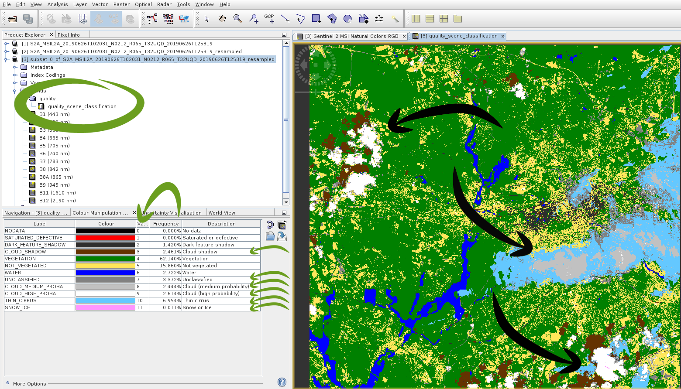Click the Open Product folder icon

point(12,19)
